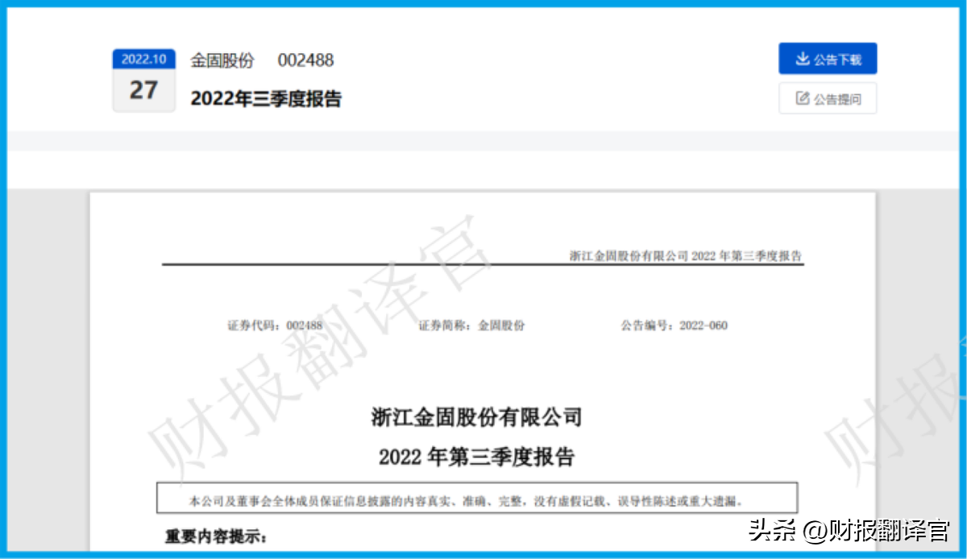
Task: Click the text 证券简称：金固股份
Action: point(471,325)
